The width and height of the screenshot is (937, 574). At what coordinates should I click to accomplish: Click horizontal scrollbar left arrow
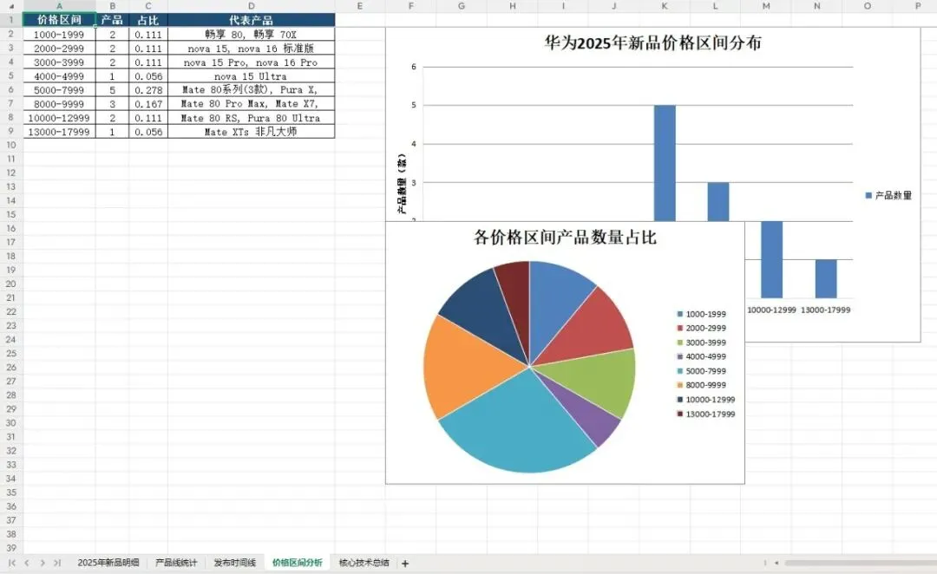[x=776, y=563]
